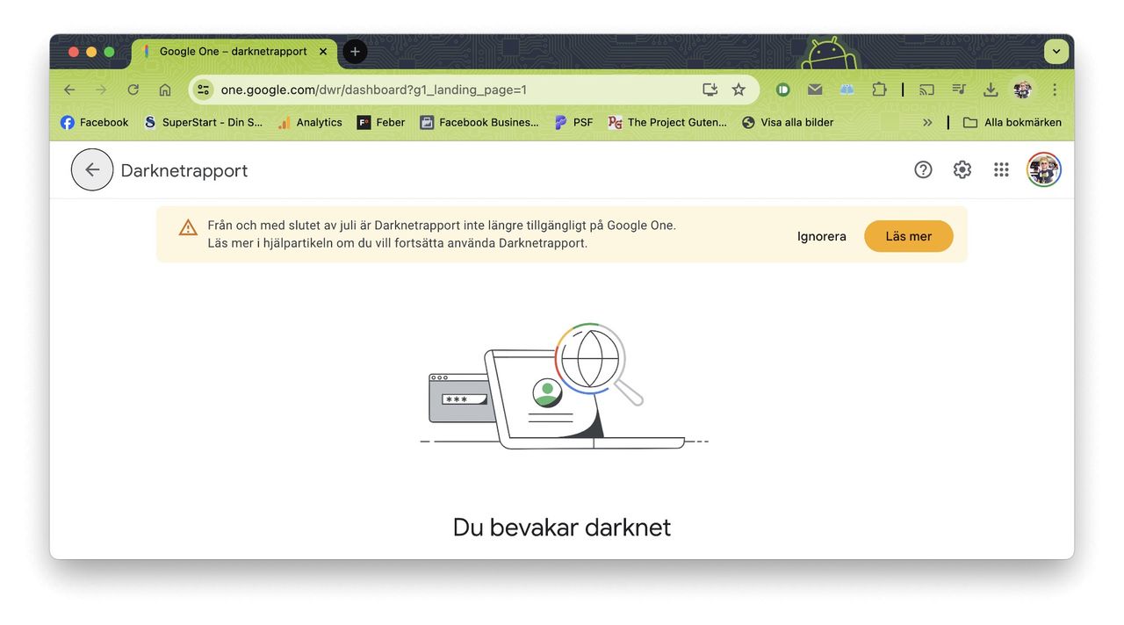Open the Chrome downloads icon

[991, 89]
